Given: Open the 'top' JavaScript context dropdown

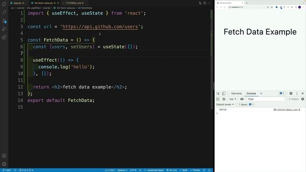Looking at the screenshot, I should [233, 99].
